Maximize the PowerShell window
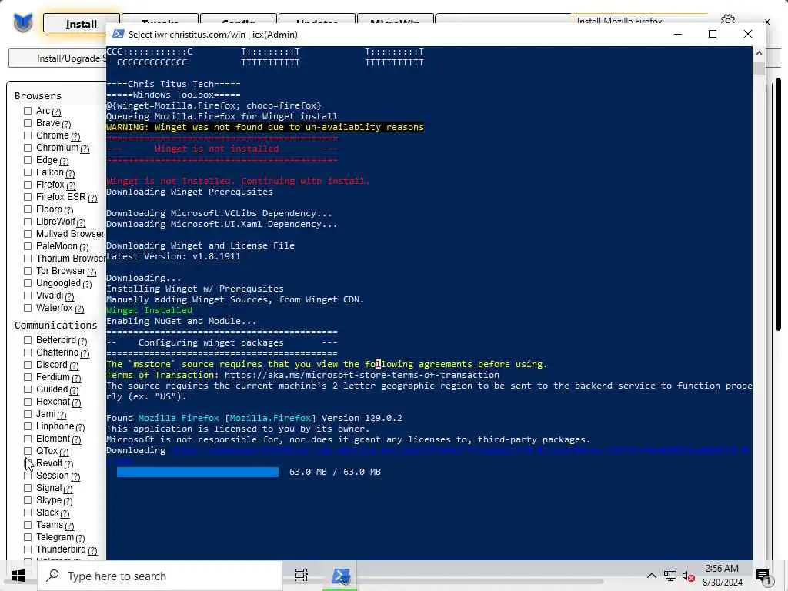This screenshot has height=591, width=788. [712, 34]
